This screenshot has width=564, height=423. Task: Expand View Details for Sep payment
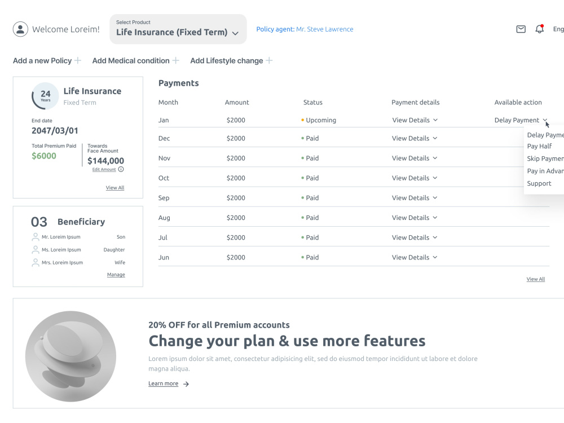415,197
